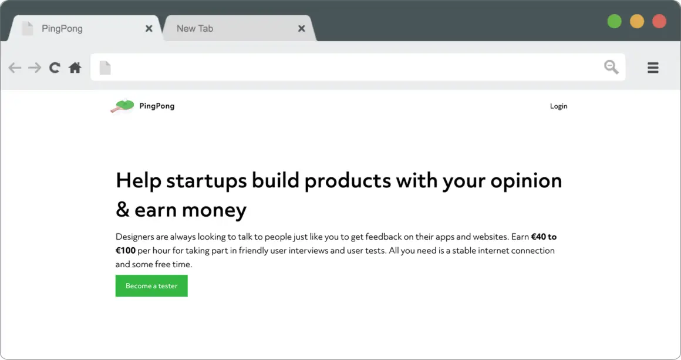The image size is (681, 360).
Task: Click the yellow window control circle
Action: 637,21
